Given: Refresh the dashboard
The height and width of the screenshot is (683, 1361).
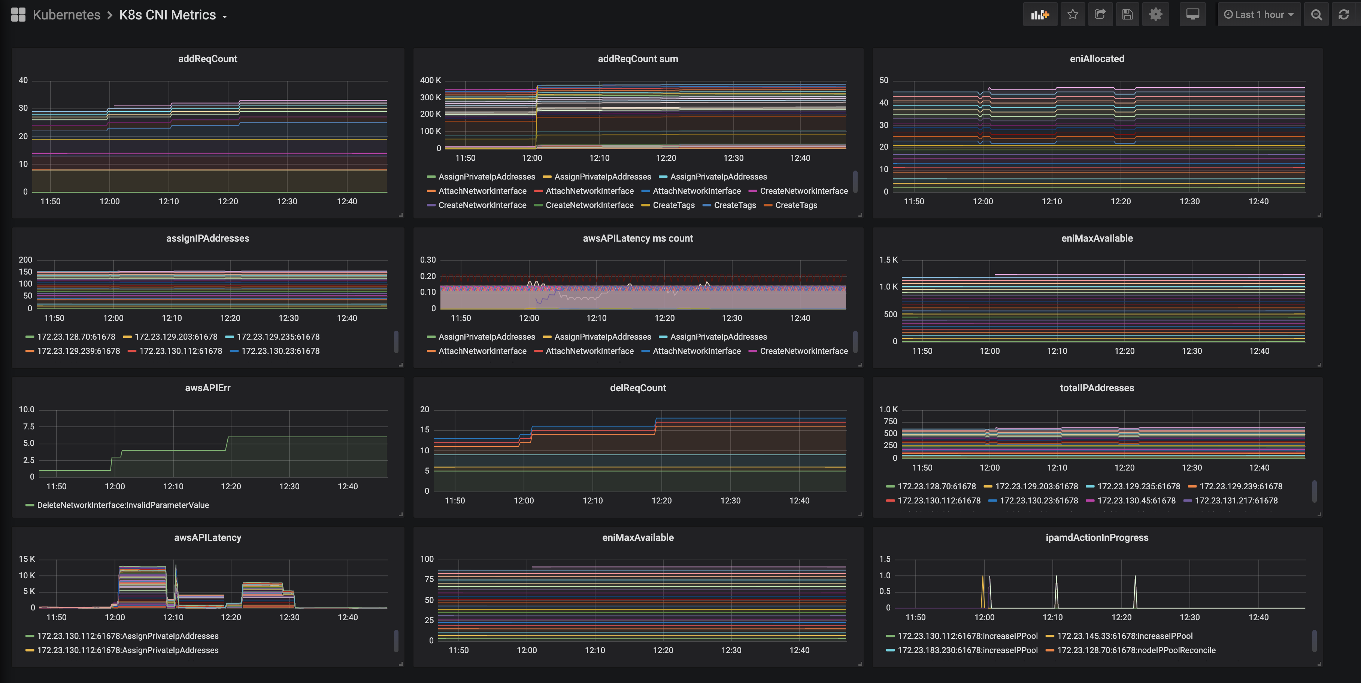Looking at the screenshot, I should pyautogui.click(x=1343, y=15).
